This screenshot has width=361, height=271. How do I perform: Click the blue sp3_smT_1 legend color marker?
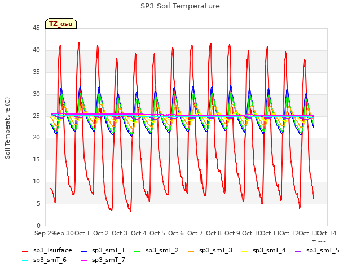tap(84, 251)
